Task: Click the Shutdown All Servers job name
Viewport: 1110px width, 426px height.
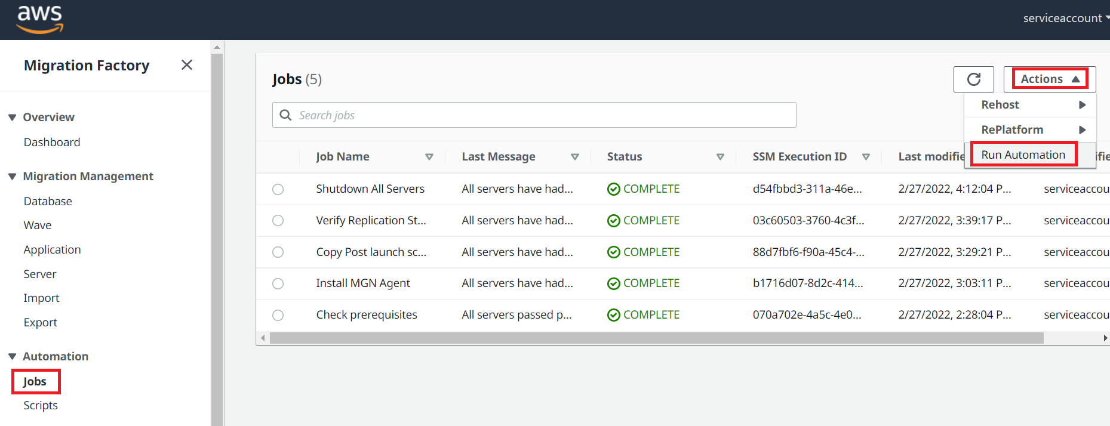Action: point(370,189)
